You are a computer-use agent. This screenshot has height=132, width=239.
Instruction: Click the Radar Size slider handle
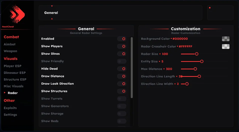197,54
